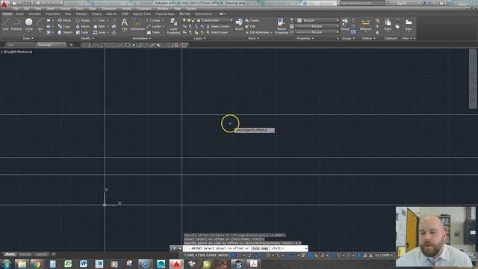The image size is (478, 269).
Task: Expand the Block panel
Action: (254, 38)
